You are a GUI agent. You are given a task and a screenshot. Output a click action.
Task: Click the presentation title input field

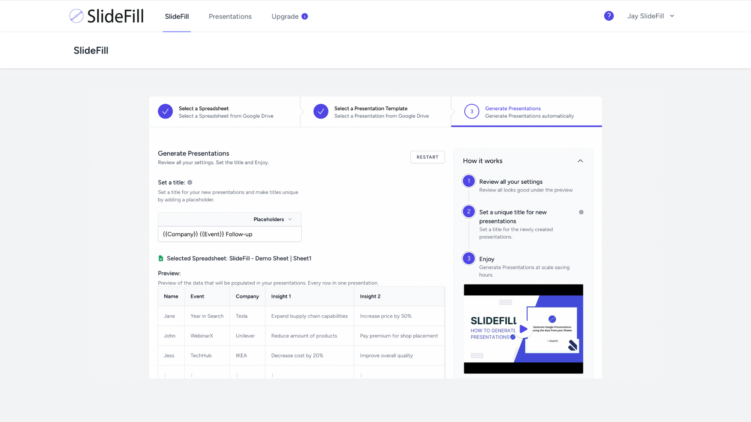pos(229,234)
